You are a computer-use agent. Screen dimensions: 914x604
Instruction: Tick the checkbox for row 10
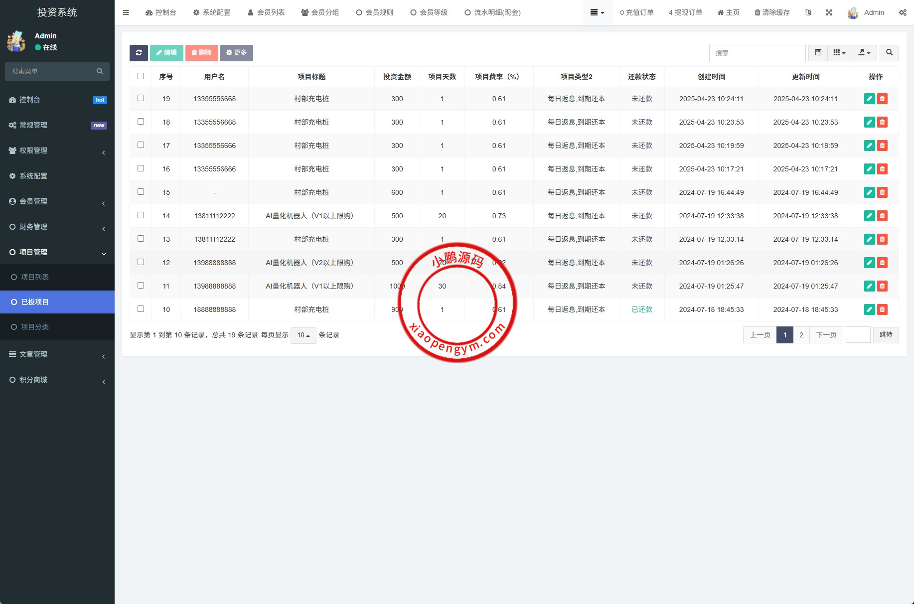tap(141, 309)
